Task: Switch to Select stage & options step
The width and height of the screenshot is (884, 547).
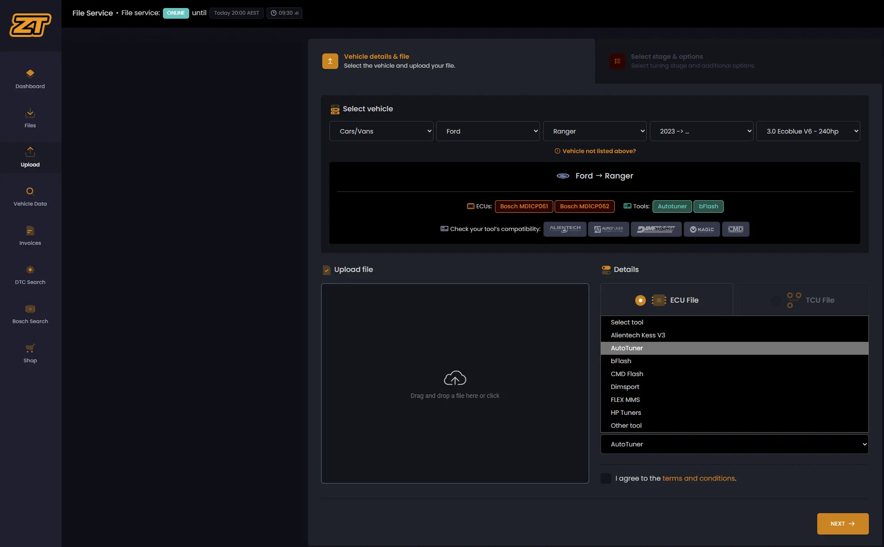Action: tap(739, 61)
